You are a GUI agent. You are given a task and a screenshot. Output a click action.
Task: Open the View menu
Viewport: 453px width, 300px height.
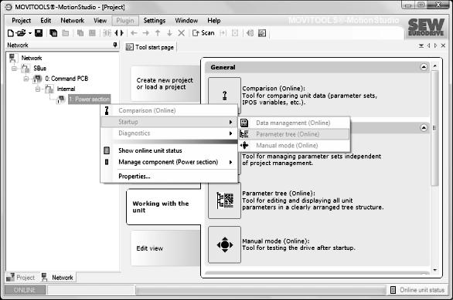coord(100,21)
